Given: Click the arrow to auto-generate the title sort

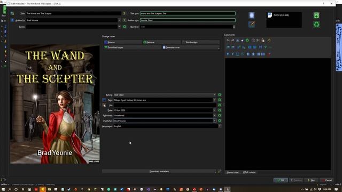Looking at the screenshot, I should 125,13.
